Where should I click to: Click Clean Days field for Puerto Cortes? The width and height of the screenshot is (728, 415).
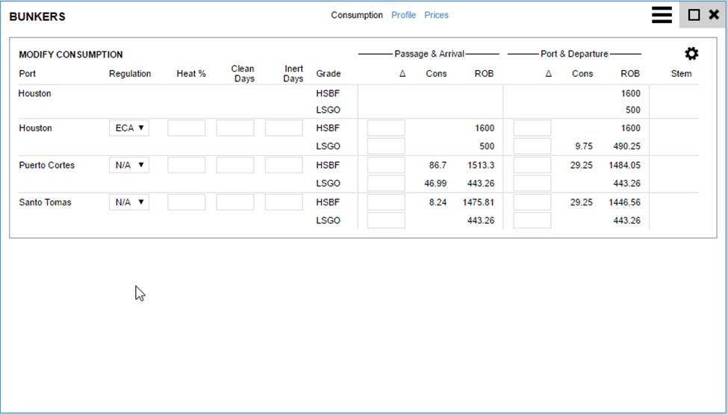[235, 165]
